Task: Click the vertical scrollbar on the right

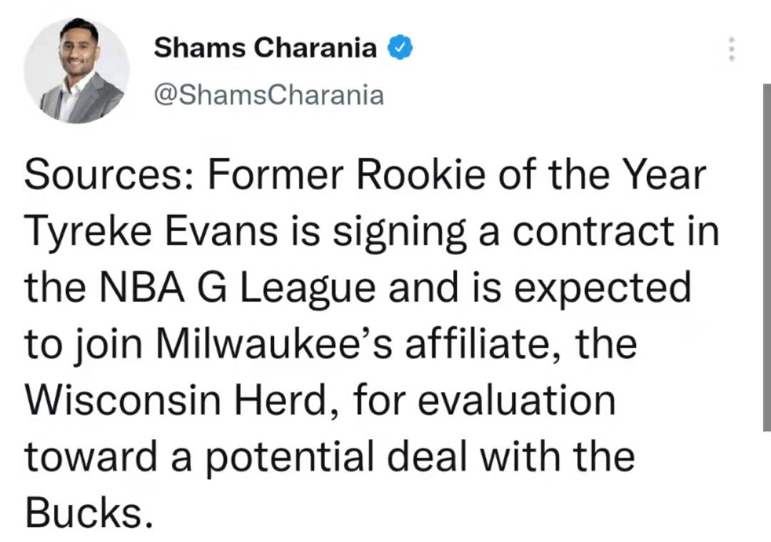Action: point(767,257)
